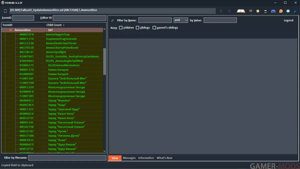Click the Filter by filename field

[x=67, y=158]
